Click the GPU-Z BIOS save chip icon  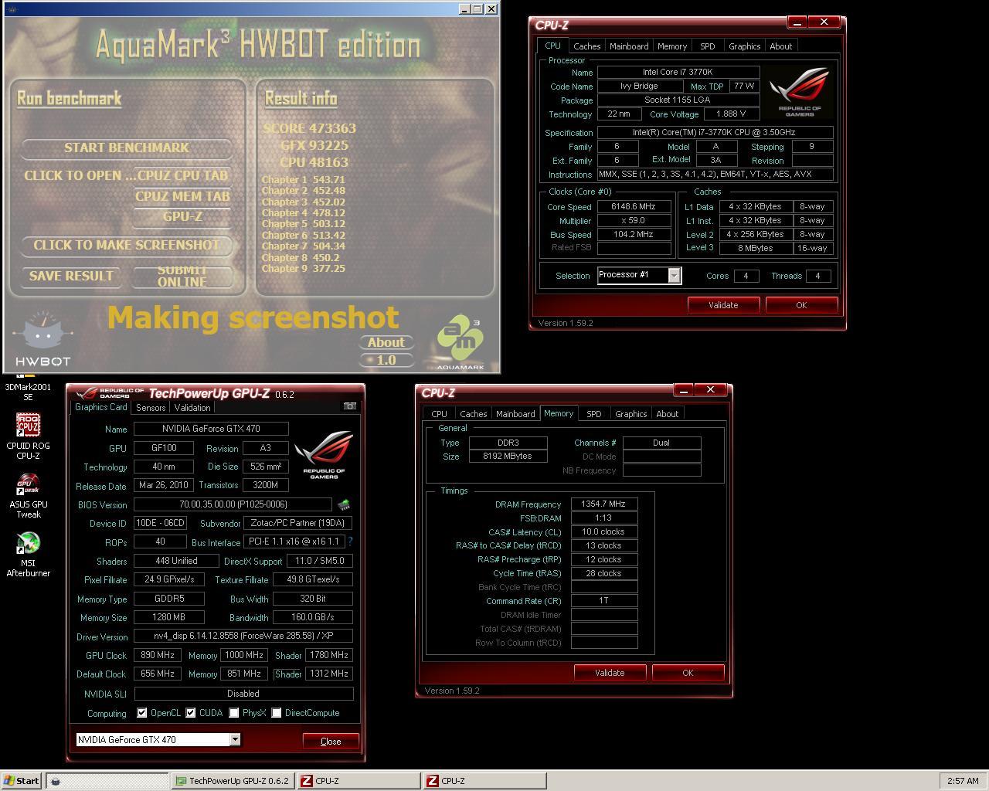click(x=344, y=504)
